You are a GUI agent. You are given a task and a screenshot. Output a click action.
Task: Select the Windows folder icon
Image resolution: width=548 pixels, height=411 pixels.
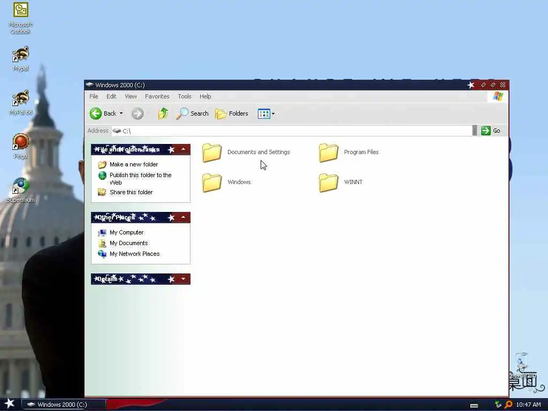tap(212, 182)
